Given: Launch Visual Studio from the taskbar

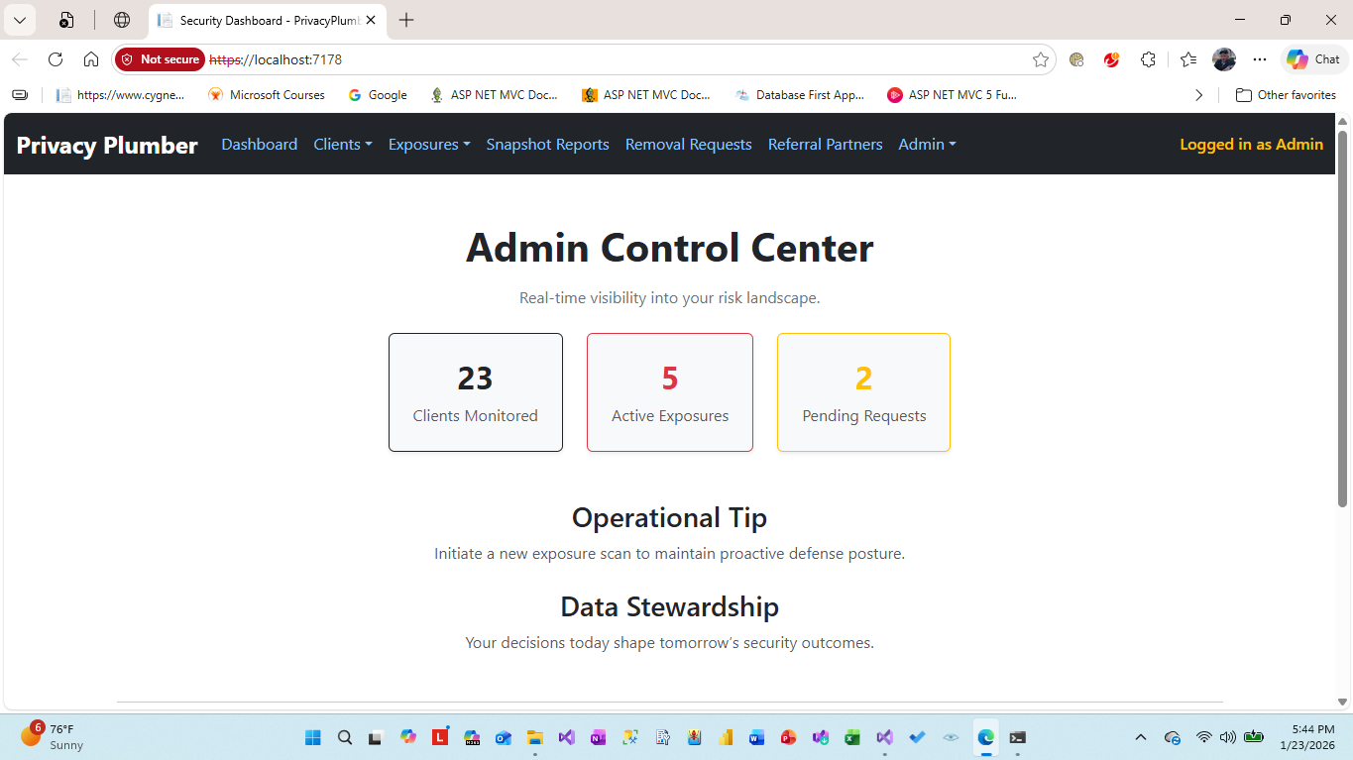Looking at the screenshot, I should pos(883,737).
